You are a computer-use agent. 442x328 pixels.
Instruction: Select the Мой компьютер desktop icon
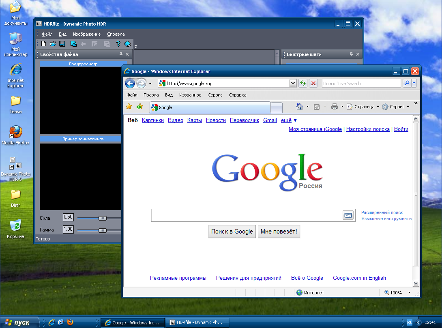[15, 45]
